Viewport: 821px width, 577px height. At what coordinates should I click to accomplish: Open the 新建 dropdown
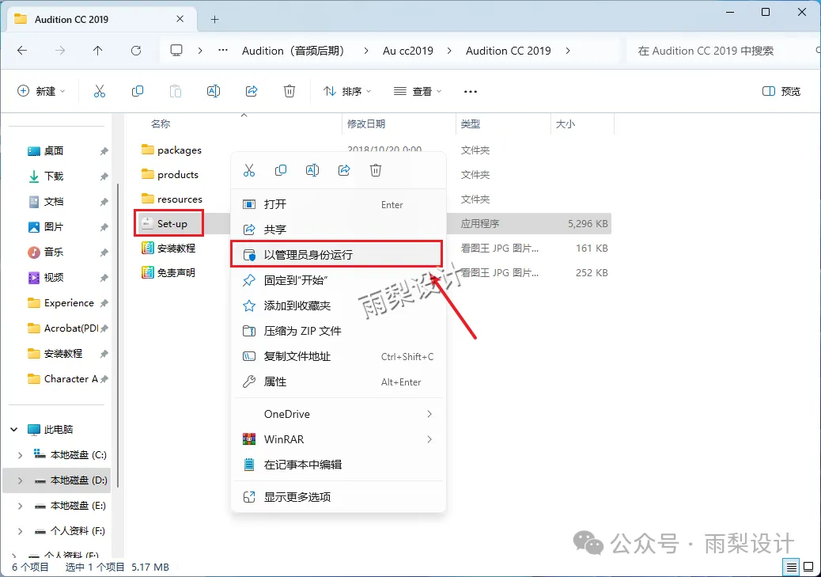[41, 91]
